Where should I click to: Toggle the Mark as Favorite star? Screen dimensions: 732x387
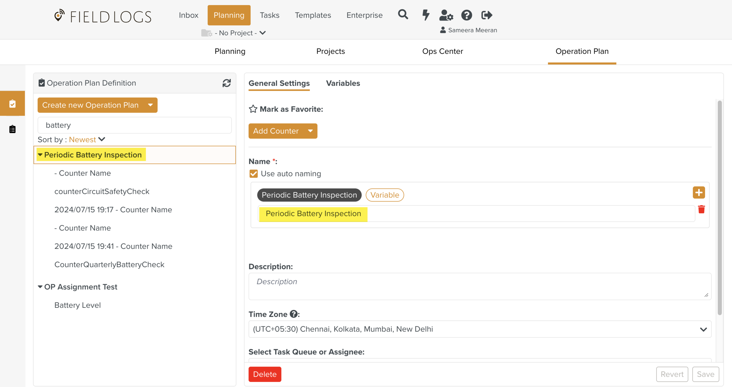coord(253,109)
